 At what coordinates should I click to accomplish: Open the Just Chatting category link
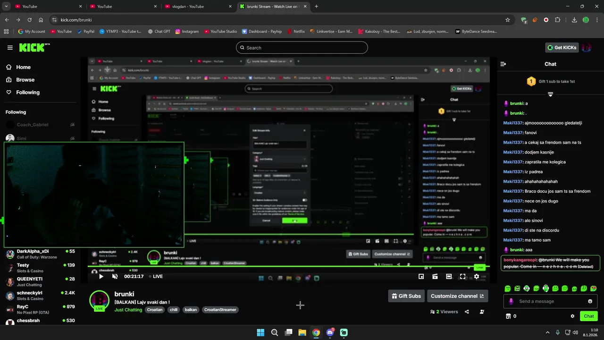128,310
